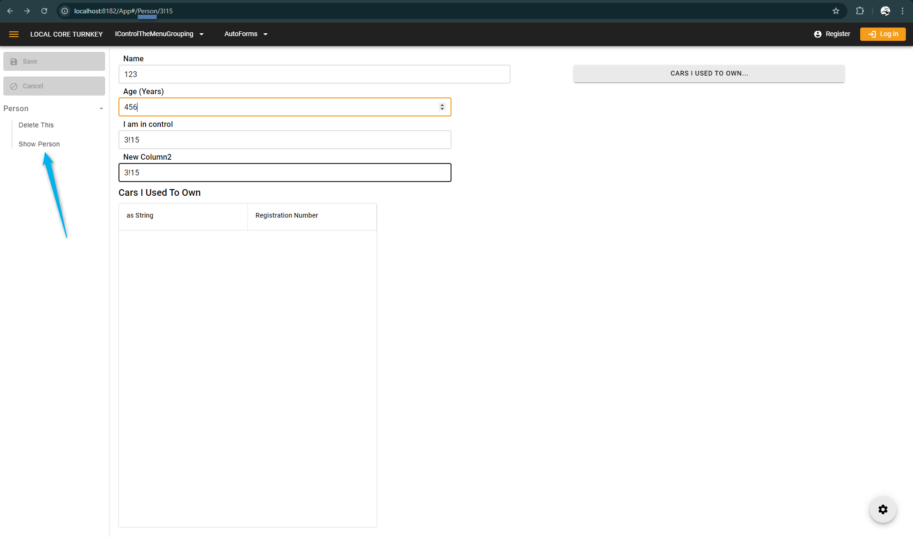Click the Log in button
Image resolution: width=913 pixels, height=537 pixels.
coord(883,34)
